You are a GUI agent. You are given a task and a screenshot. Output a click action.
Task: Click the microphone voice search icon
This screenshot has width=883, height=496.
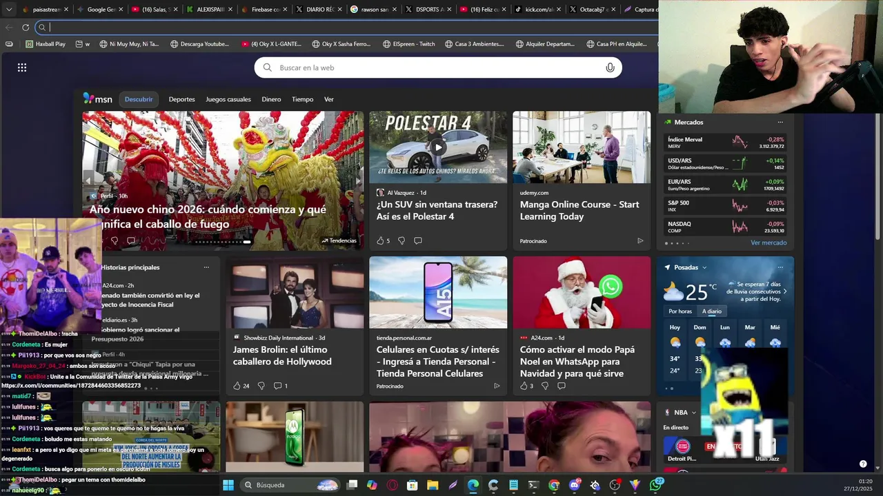tap(610, 68)
